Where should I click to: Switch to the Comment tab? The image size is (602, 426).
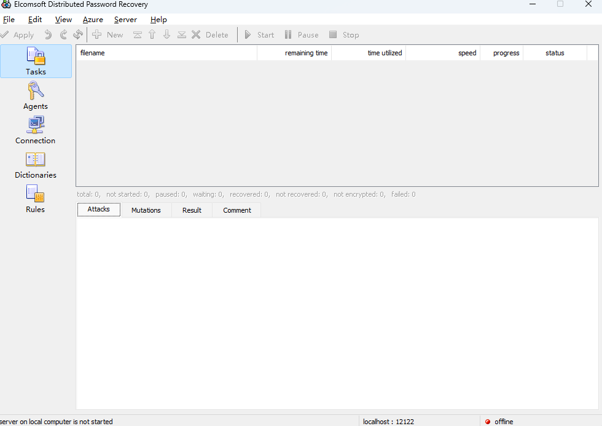coord(237,210)
